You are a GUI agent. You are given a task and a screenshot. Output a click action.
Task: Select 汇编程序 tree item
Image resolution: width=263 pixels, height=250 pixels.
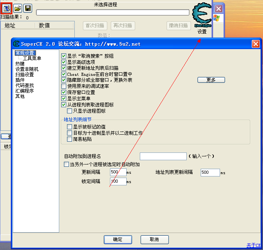click(24, 91)
